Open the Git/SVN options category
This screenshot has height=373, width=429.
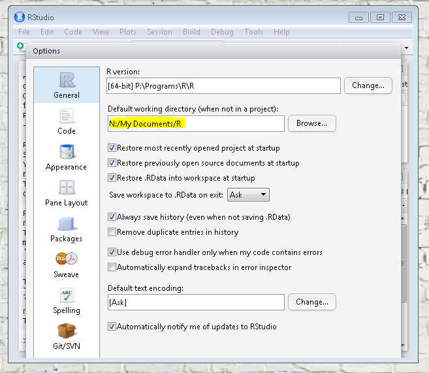tap(67, 336)
